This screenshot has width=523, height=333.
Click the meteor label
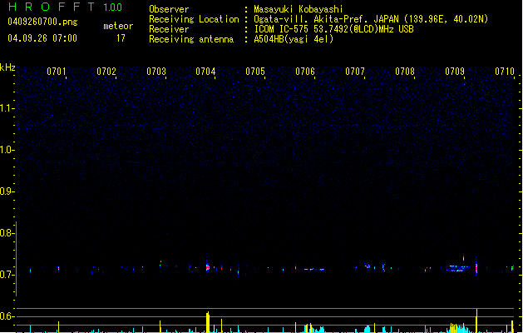point(118,26)
